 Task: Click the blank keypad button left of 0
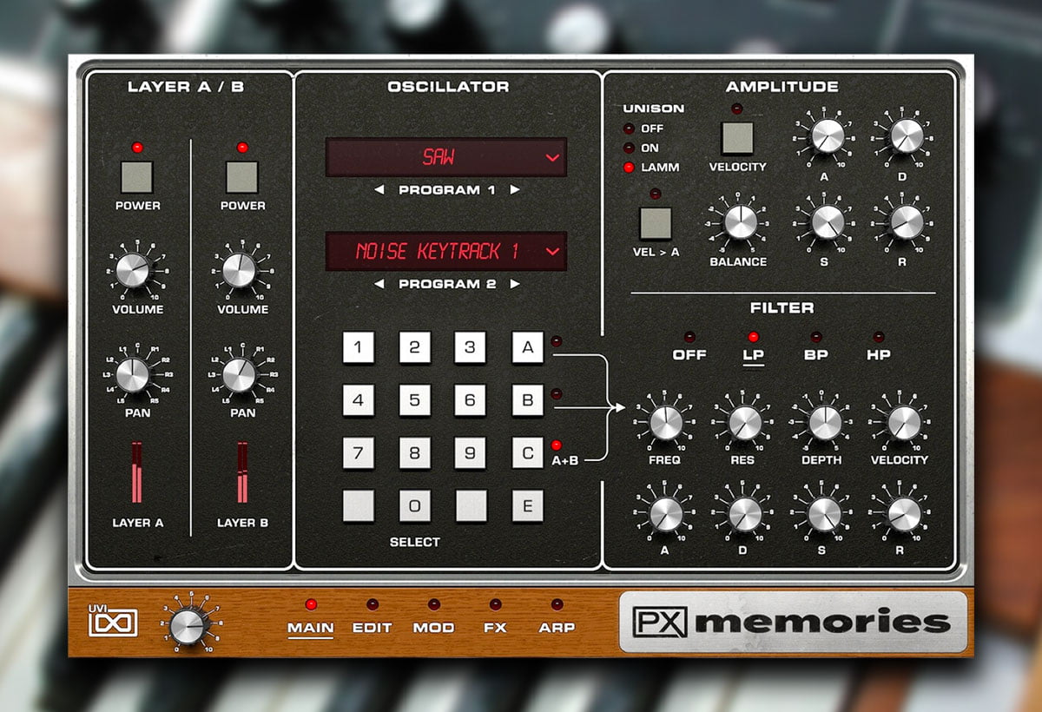359,506
